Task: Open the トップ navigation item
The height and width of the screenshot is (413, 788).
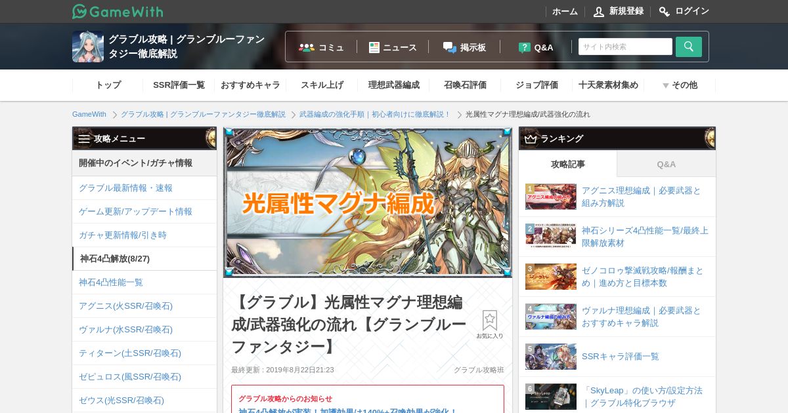Action: click(x=108, y=85)
